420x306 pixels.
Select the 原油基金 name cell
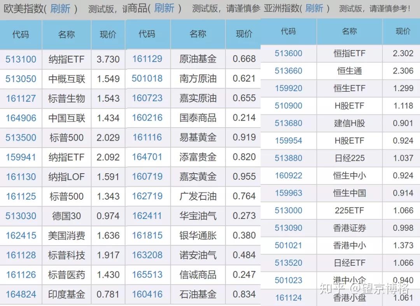coord(198,59)
